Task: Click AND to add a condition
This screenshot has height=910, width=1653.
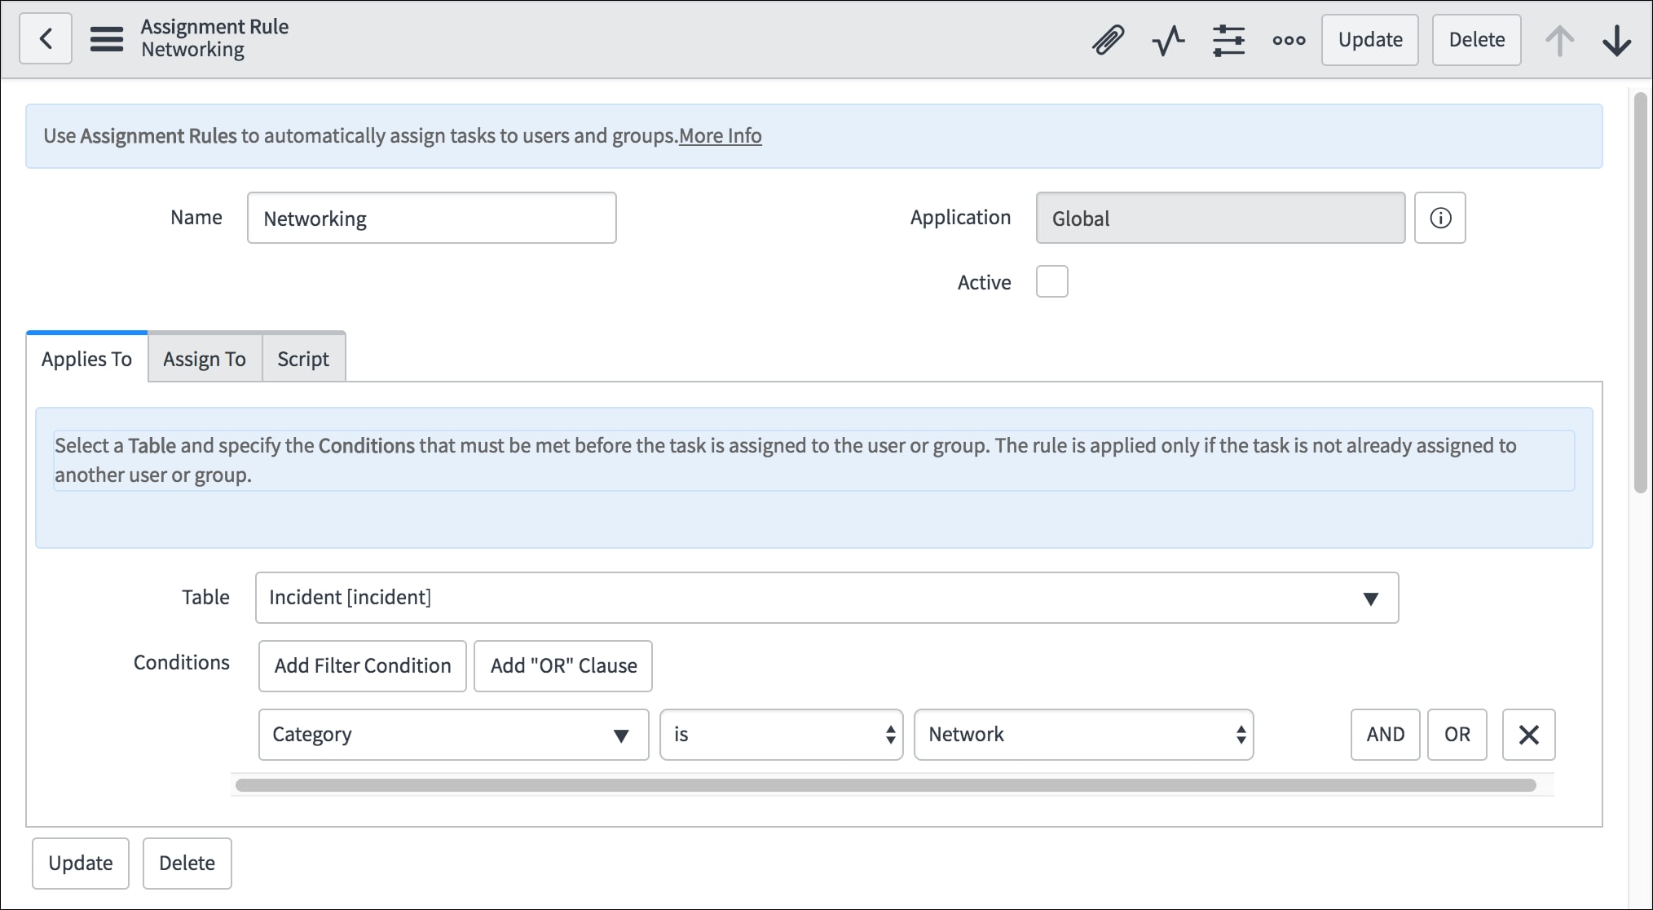Action: click(x=1385, y=734)
